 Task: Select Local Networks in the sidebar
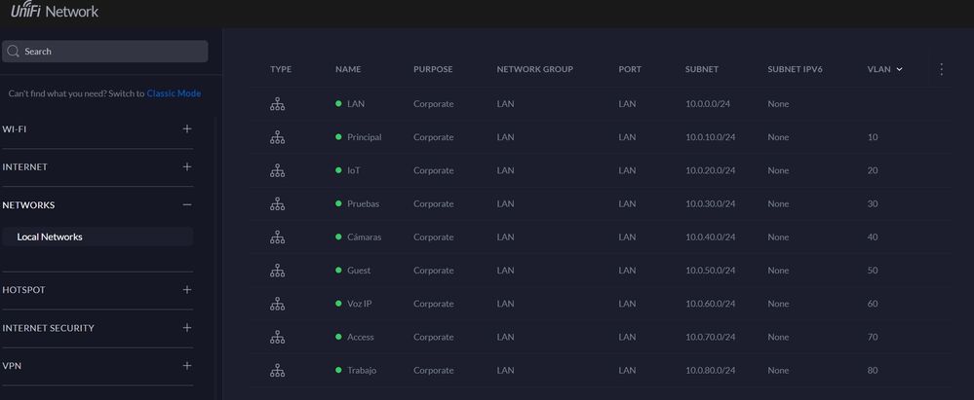[50, 236]
